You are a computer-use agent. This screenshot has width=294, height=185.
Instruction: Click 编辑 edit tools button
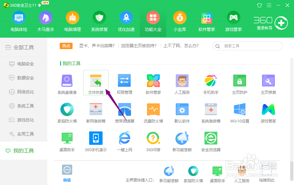[x=67, y=174]
